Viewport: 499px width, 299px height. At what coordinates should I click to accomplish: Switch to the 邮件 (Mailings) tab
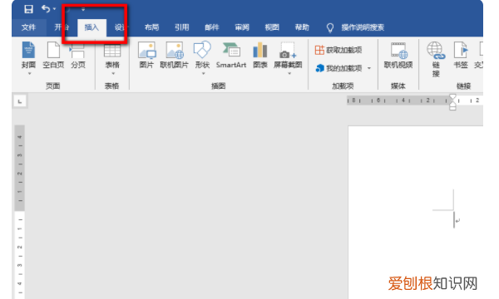coord(211,27)
